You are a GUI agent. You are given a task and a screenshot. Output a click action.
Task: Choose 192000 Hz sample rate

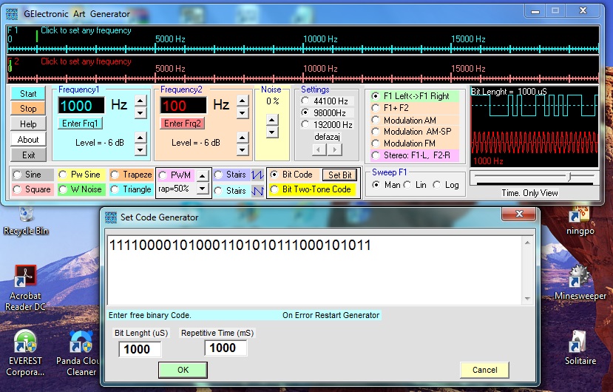(327, 125)
